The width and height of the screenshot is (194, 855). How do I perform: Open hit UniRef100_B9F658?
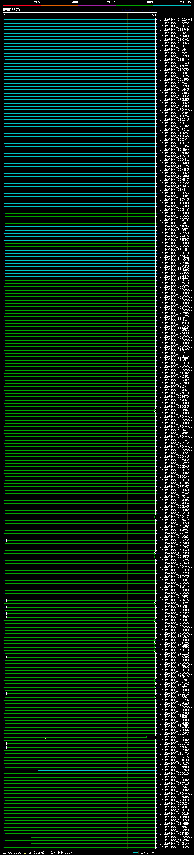174,70
